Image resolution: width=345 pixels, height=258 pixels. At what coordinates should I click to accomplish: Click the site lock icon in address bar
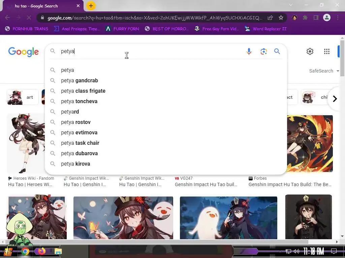pyautogui.click(x=42, y=18)
